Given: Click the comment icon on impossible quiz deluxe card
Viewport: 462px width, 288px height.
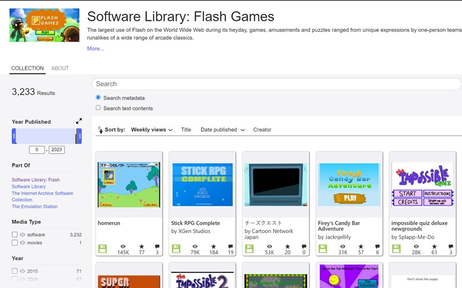Looking at the screenshot, I should (451, 246).
